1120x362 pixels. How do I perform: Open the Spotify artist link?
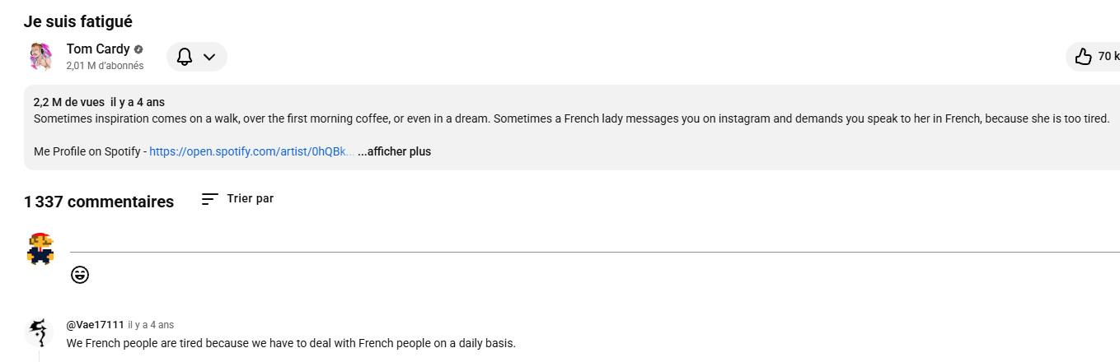click(x=251, y=151)
